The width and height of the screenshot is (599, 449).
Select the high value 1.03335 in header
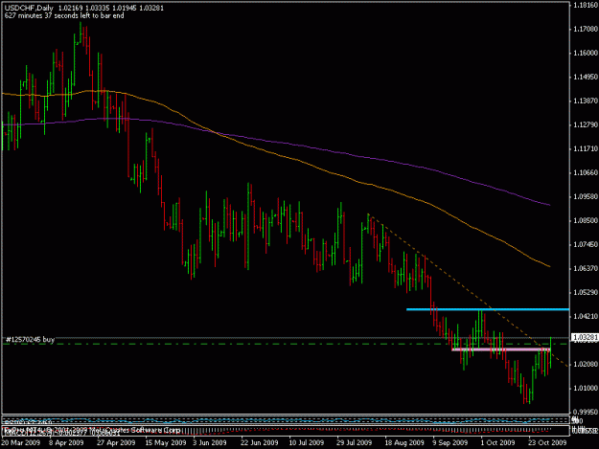(x=98, y=8)
